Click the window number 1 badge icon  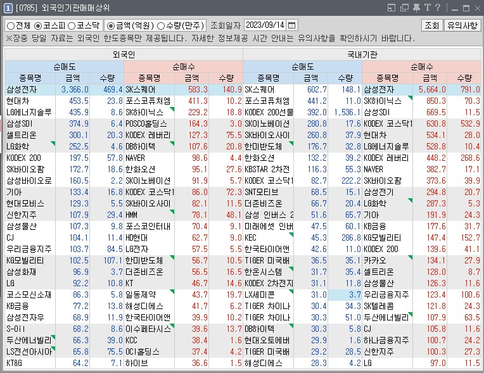[x=8, y=8]
